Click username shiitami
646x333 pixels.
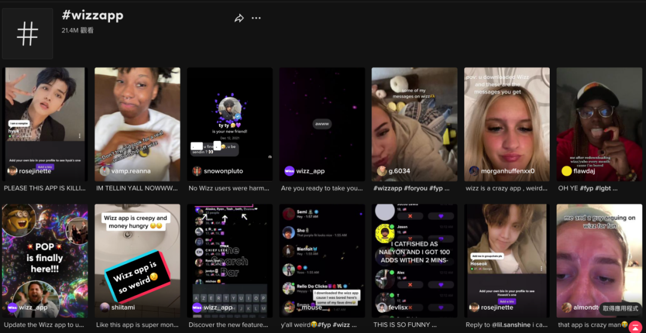123,307
